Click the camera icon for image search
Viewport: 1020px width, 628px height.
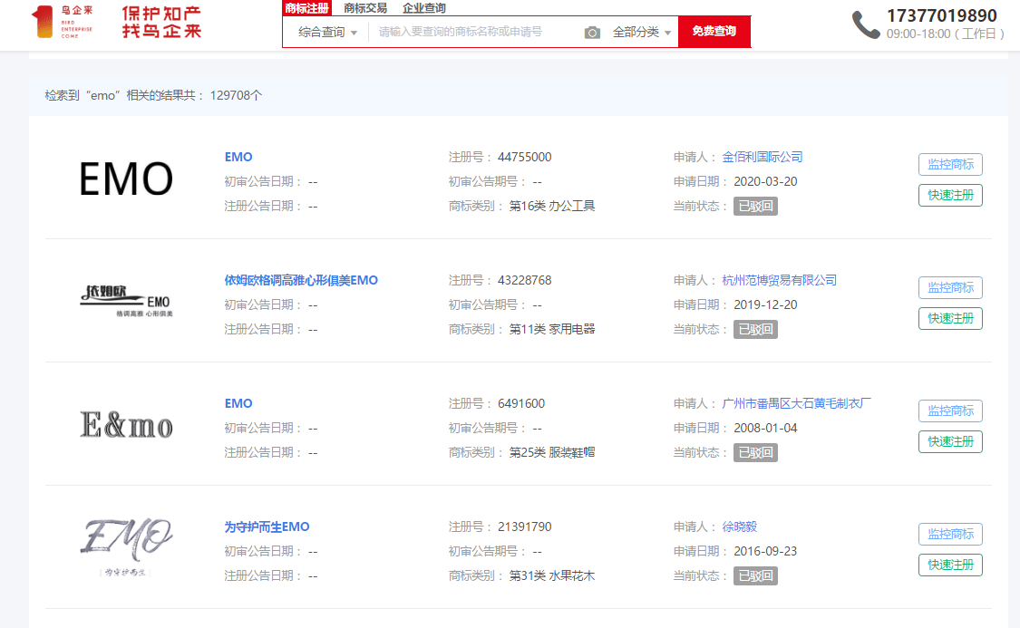tap(593, 31)
